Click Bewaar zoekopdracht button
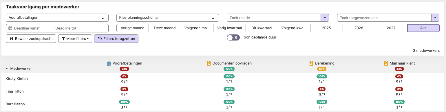Screen dimensions: 446x112 31,38
